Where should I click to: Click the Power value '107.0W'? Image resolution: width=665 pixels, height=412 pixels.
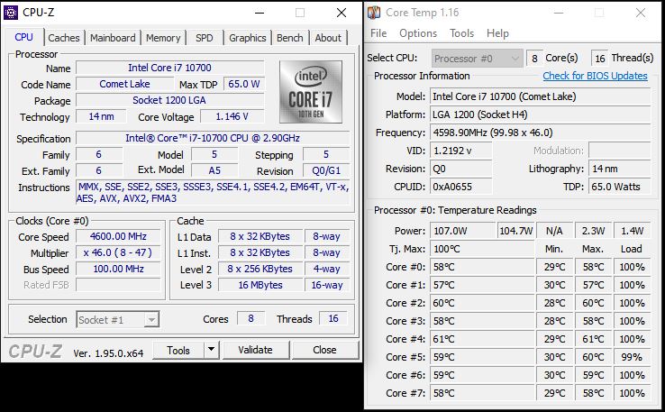[x=462, y=231]
